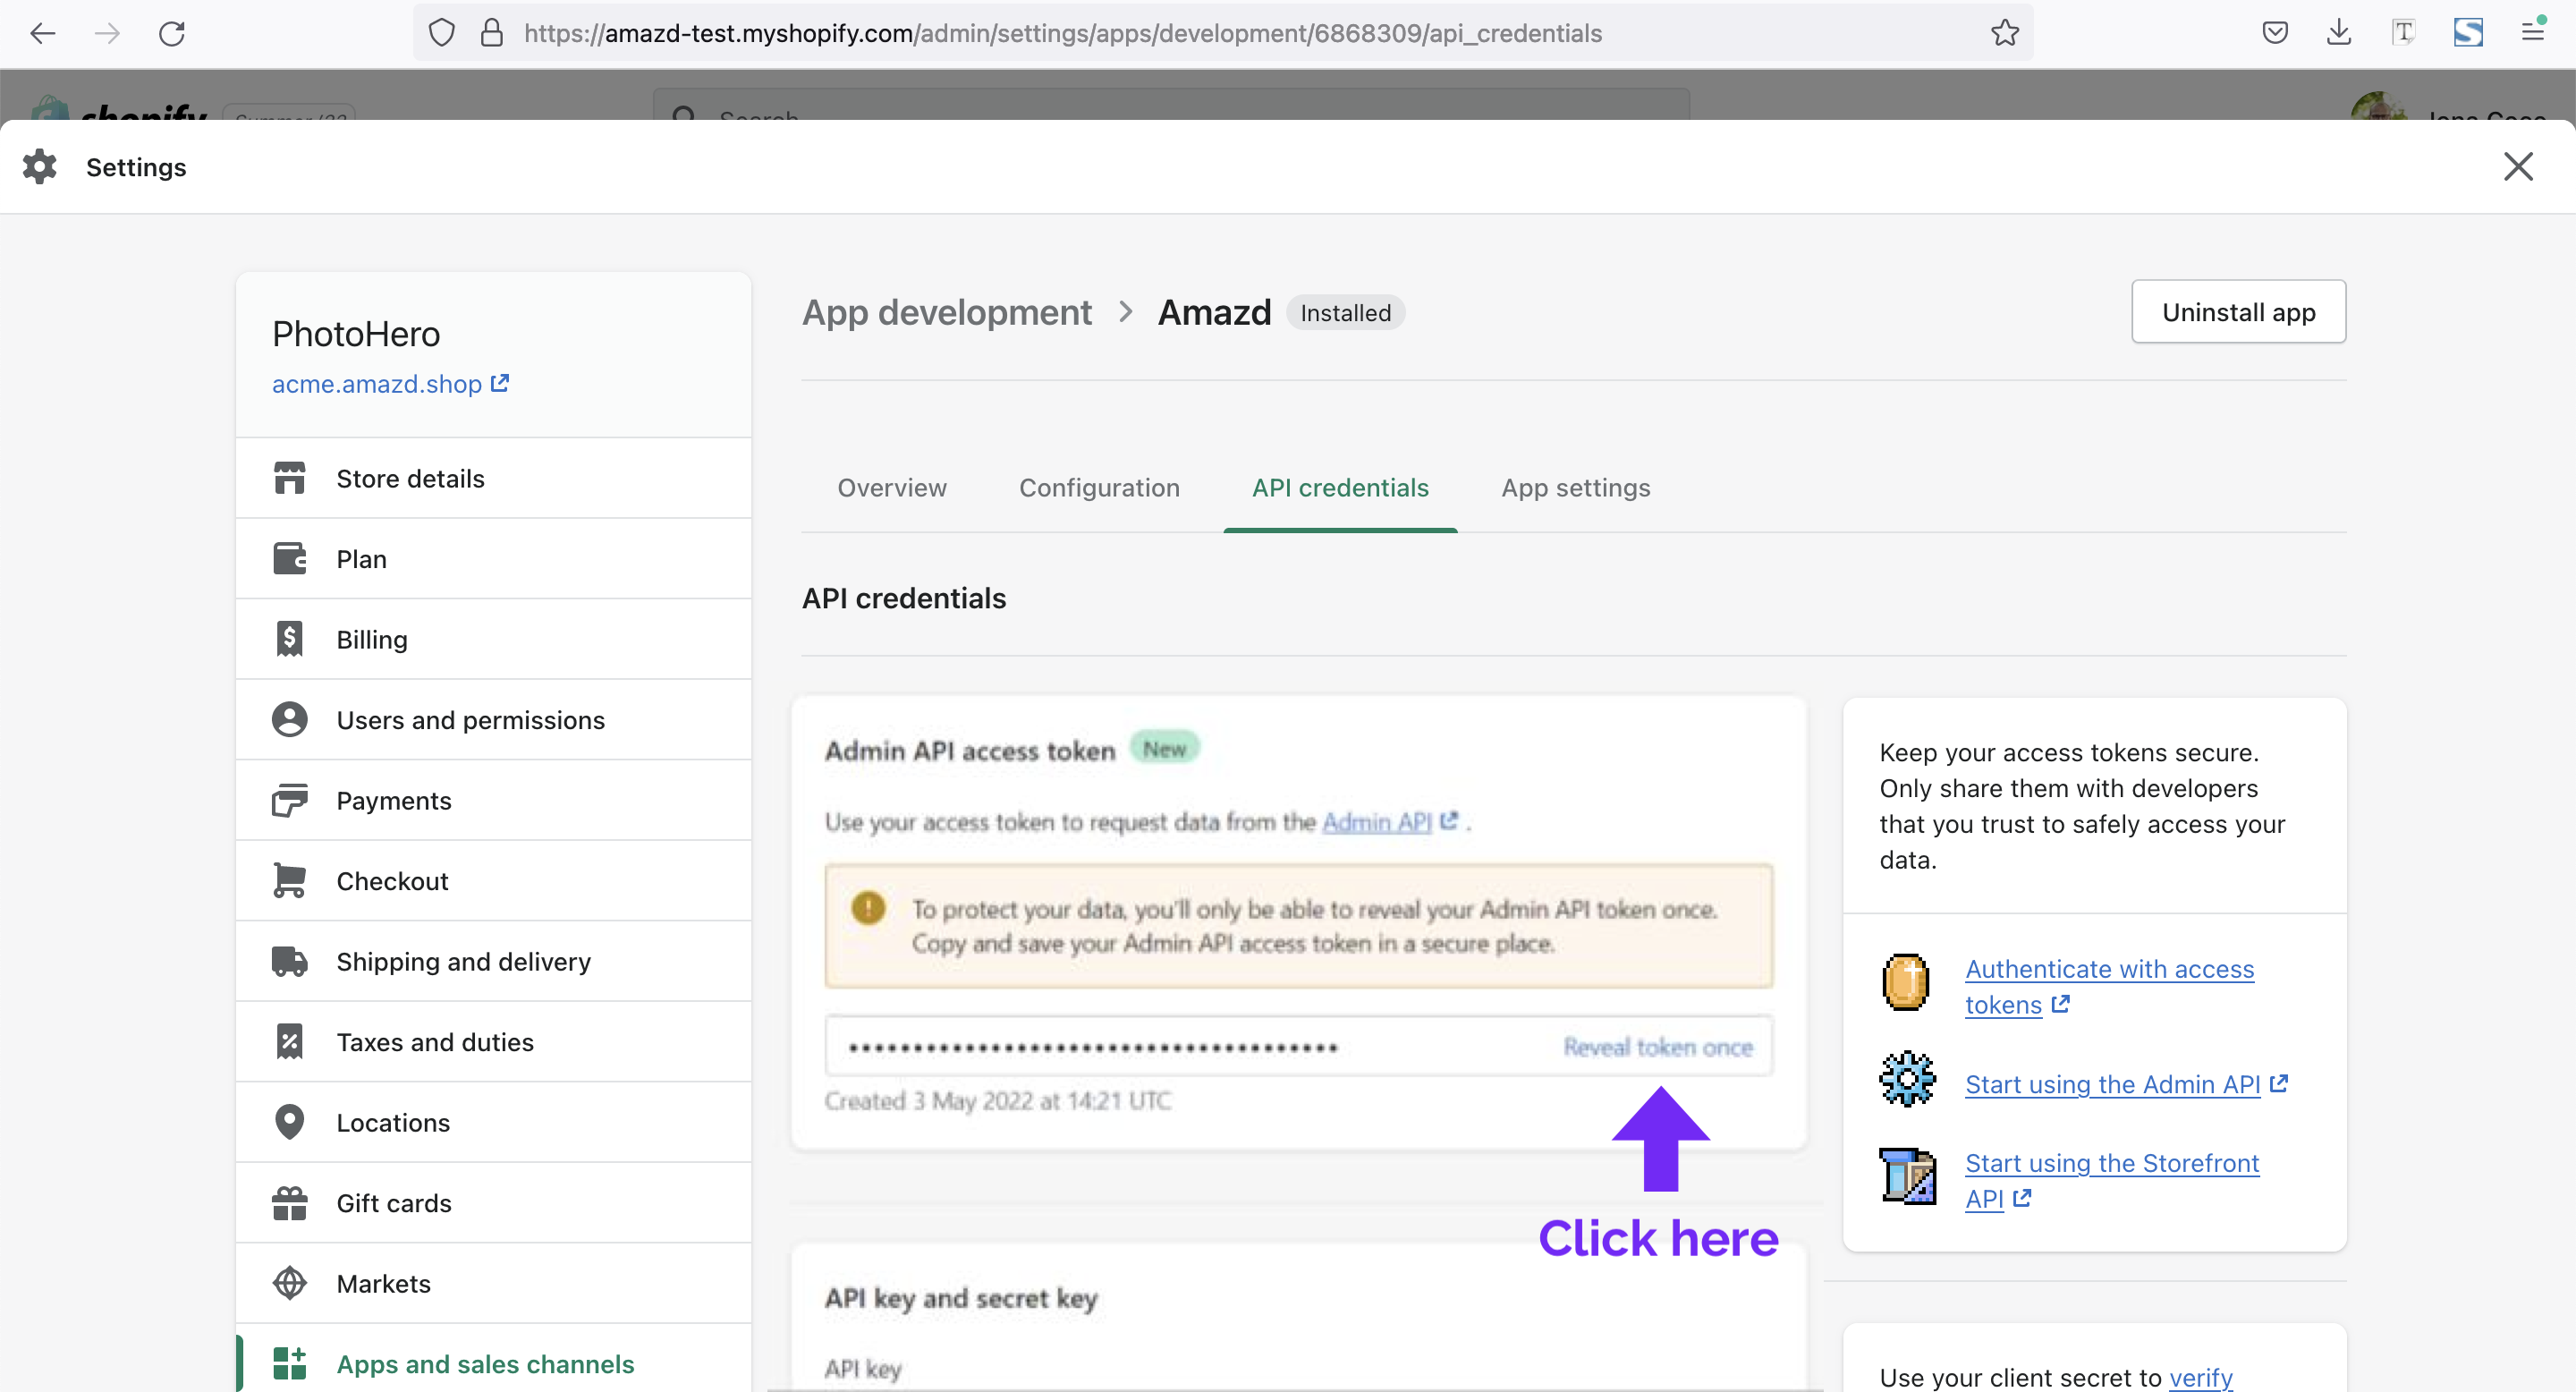Click the Created 3 May 2022 timestamp
This screenshot has width=2576, height=1392.
997,1100
